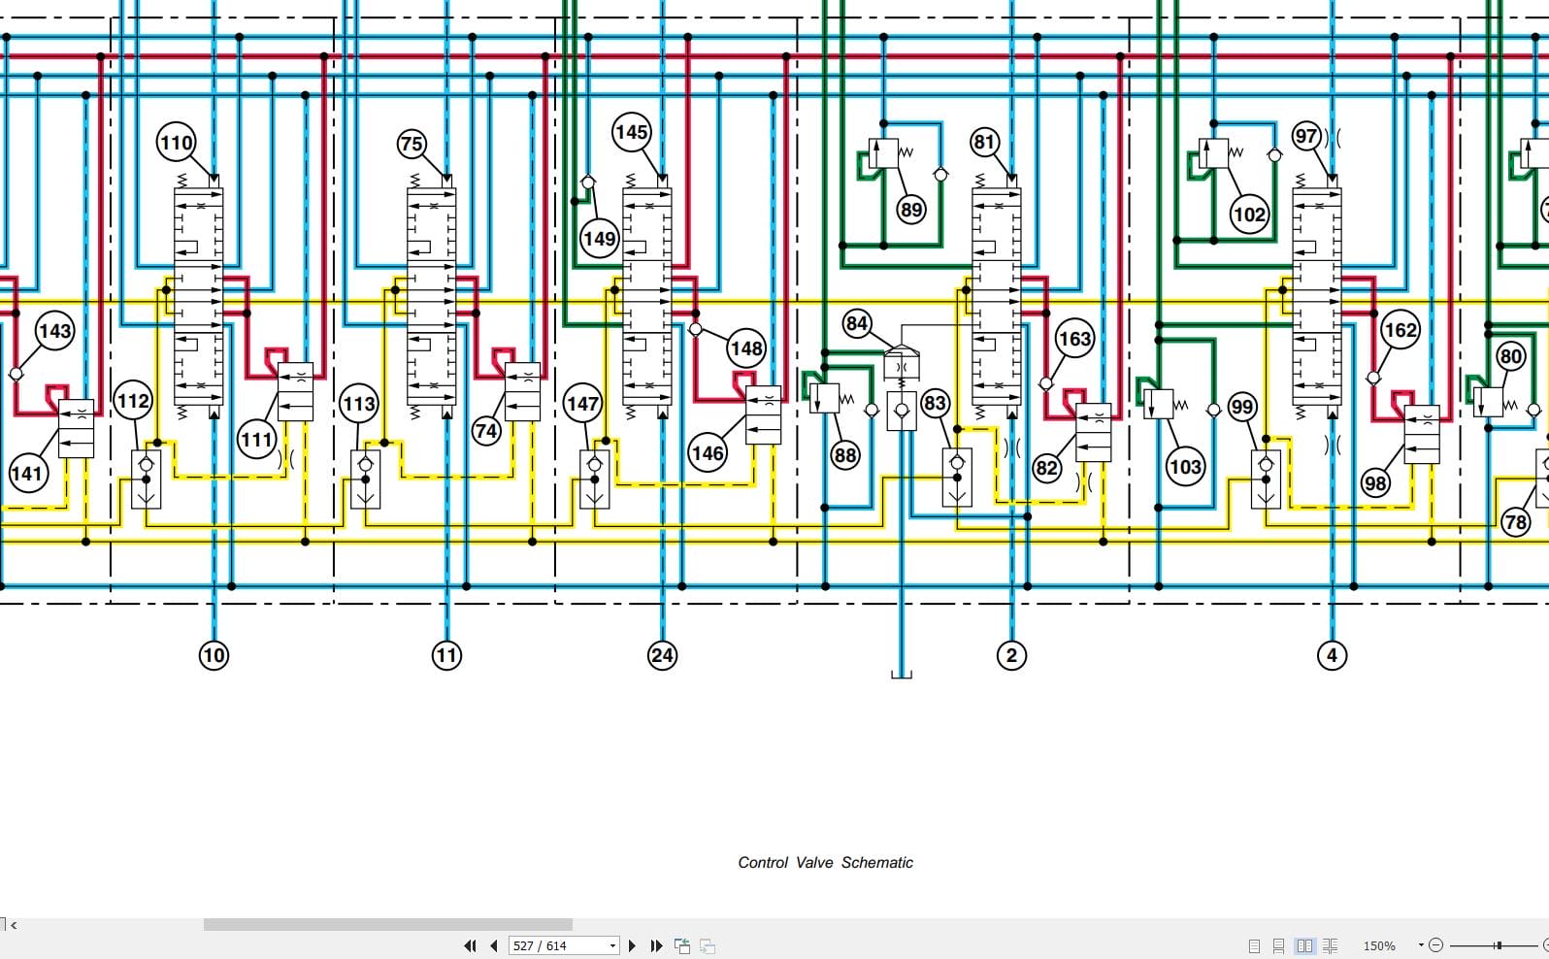Jump to the last page
This screenshot has height=959, width=1549.
(656, 945)
